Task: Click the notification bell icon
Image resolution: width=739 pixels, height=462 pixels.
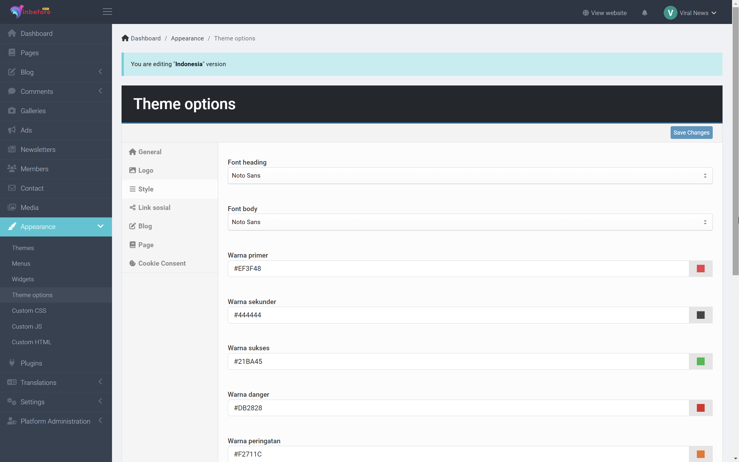Action: 645,13
